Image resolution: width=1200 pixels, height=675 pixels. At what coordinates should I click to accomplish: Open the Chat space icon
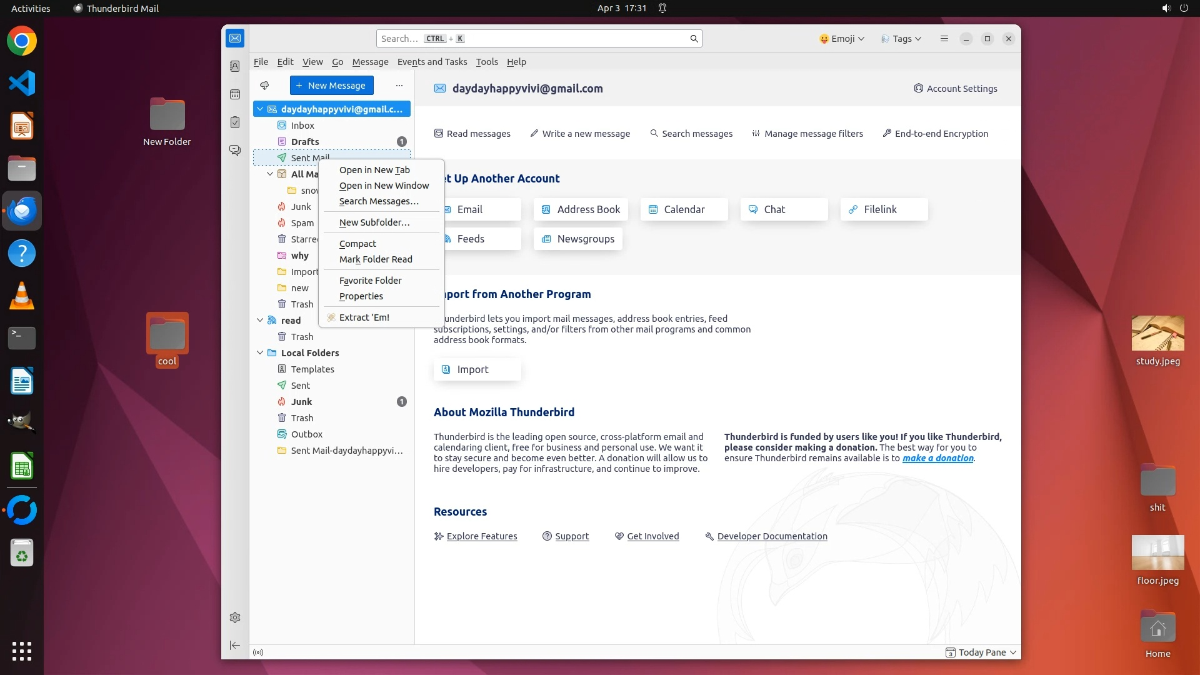coord(235,151)
